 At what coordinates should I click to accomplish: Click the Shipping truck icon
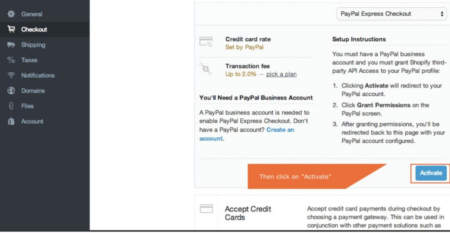point(11,45)
